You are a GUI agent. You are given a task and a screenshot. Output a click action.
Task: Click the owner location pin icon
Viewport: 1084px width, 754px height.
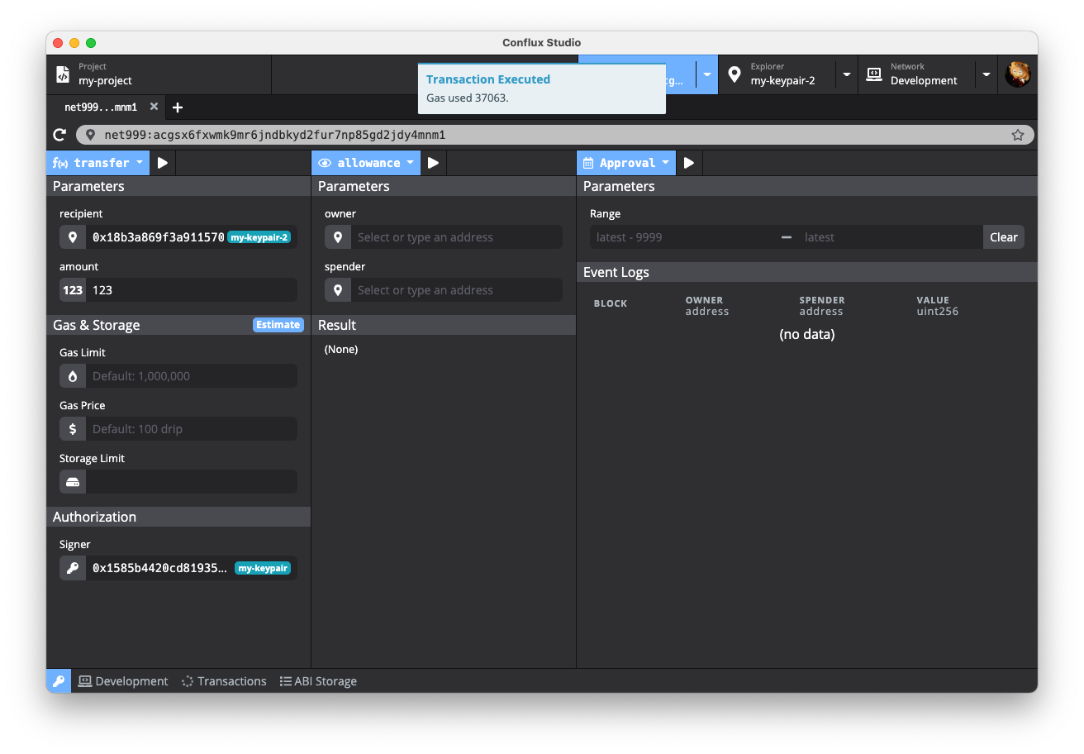[x=338, y=237]
